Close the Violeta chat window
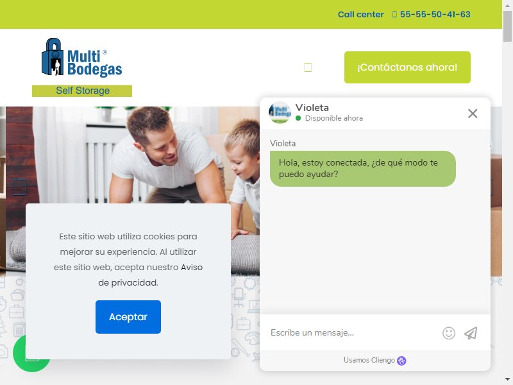The width and height of the screenshot is (513, 385). (x=473, y=114)
